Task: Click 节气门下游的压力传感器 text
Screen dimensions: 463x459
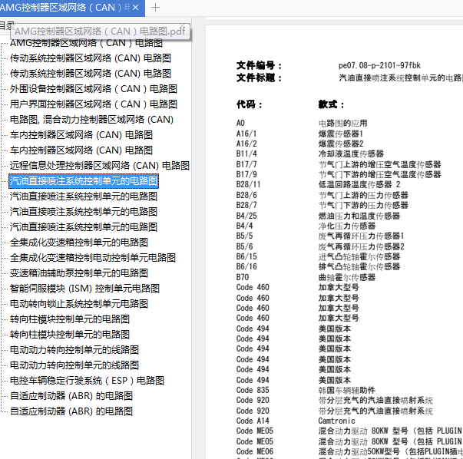Action: click(363, 205)
